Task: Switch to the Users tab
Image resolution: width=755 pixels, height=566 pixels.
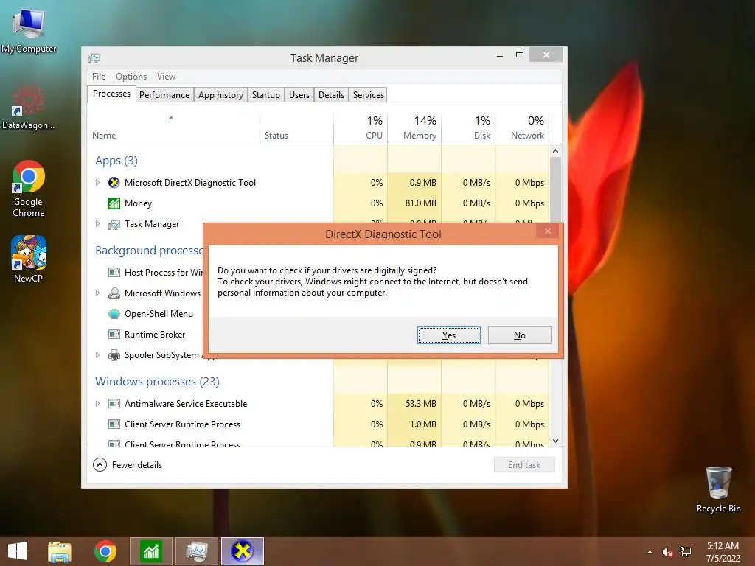Action: pyautogui.click(x=299, y=95)
